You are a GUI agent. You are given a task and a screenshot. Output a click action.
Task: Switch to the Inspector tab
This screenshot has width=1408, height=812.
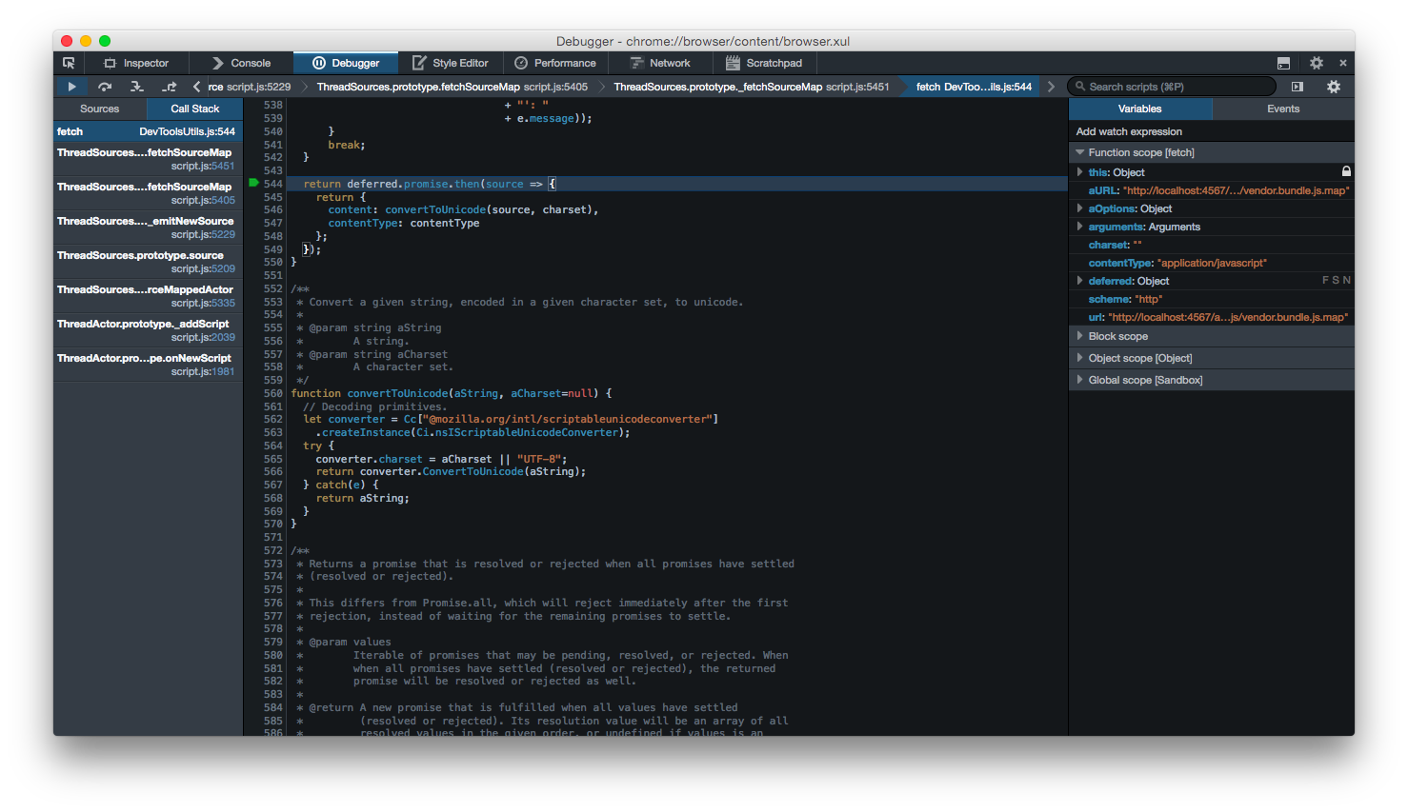click(x=136, y=63)
